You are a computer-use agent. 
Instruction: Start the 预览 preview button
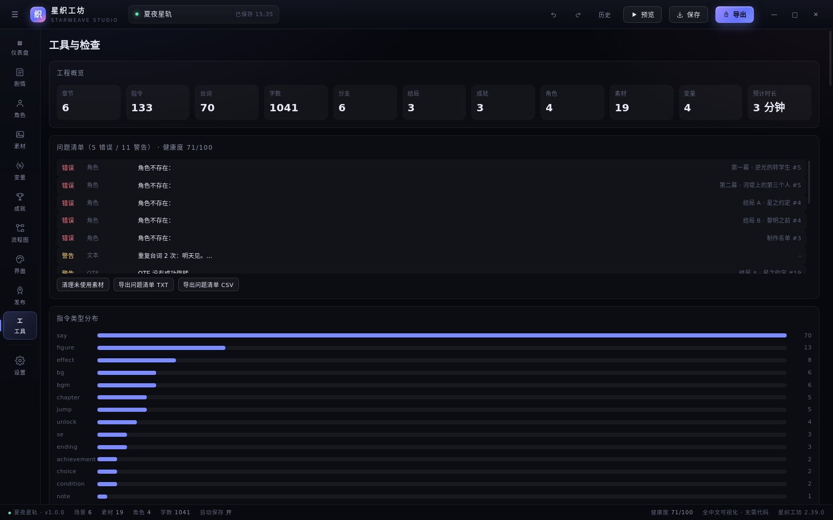642,15
